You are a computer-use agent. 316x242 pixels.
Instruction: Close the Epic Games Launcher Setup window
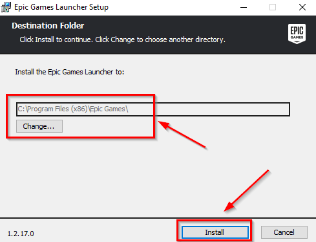pos(302,7)
